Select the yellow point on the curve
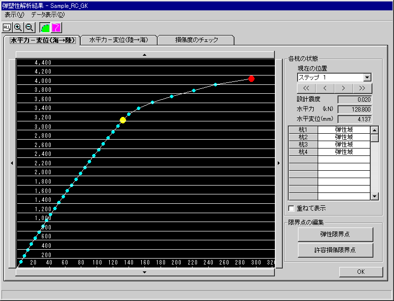The height and width of the screenshot is (301, 394). [x=123, y=119]
